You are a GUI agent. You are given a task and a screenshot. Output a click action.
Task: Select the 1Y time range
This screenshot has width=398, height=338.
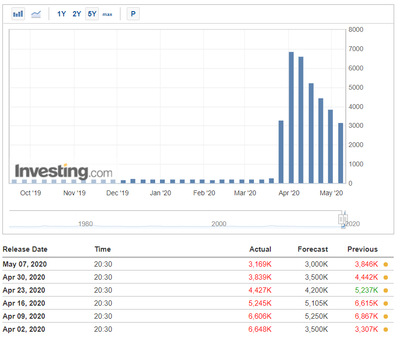[x=62, y=14]
